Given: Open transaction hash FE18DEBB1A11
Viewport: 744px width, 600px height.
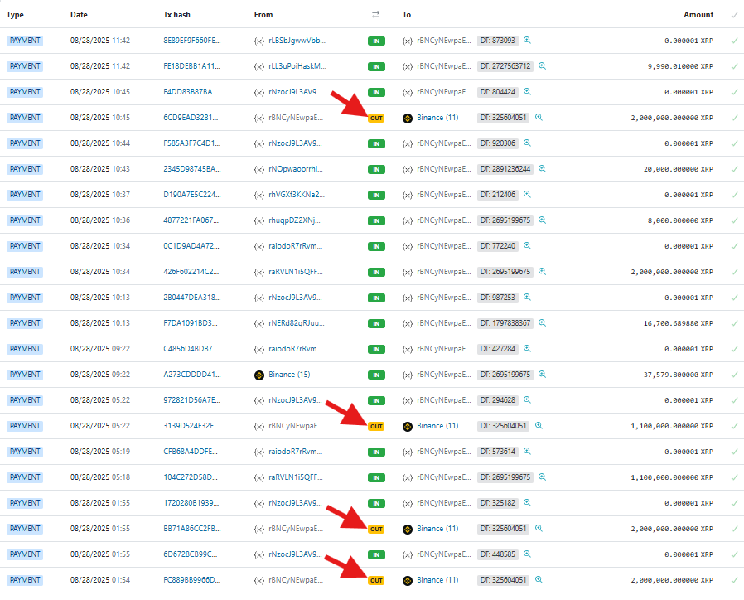Looking at the screenshot, I should pyautogui.click(x=191, y=66).
